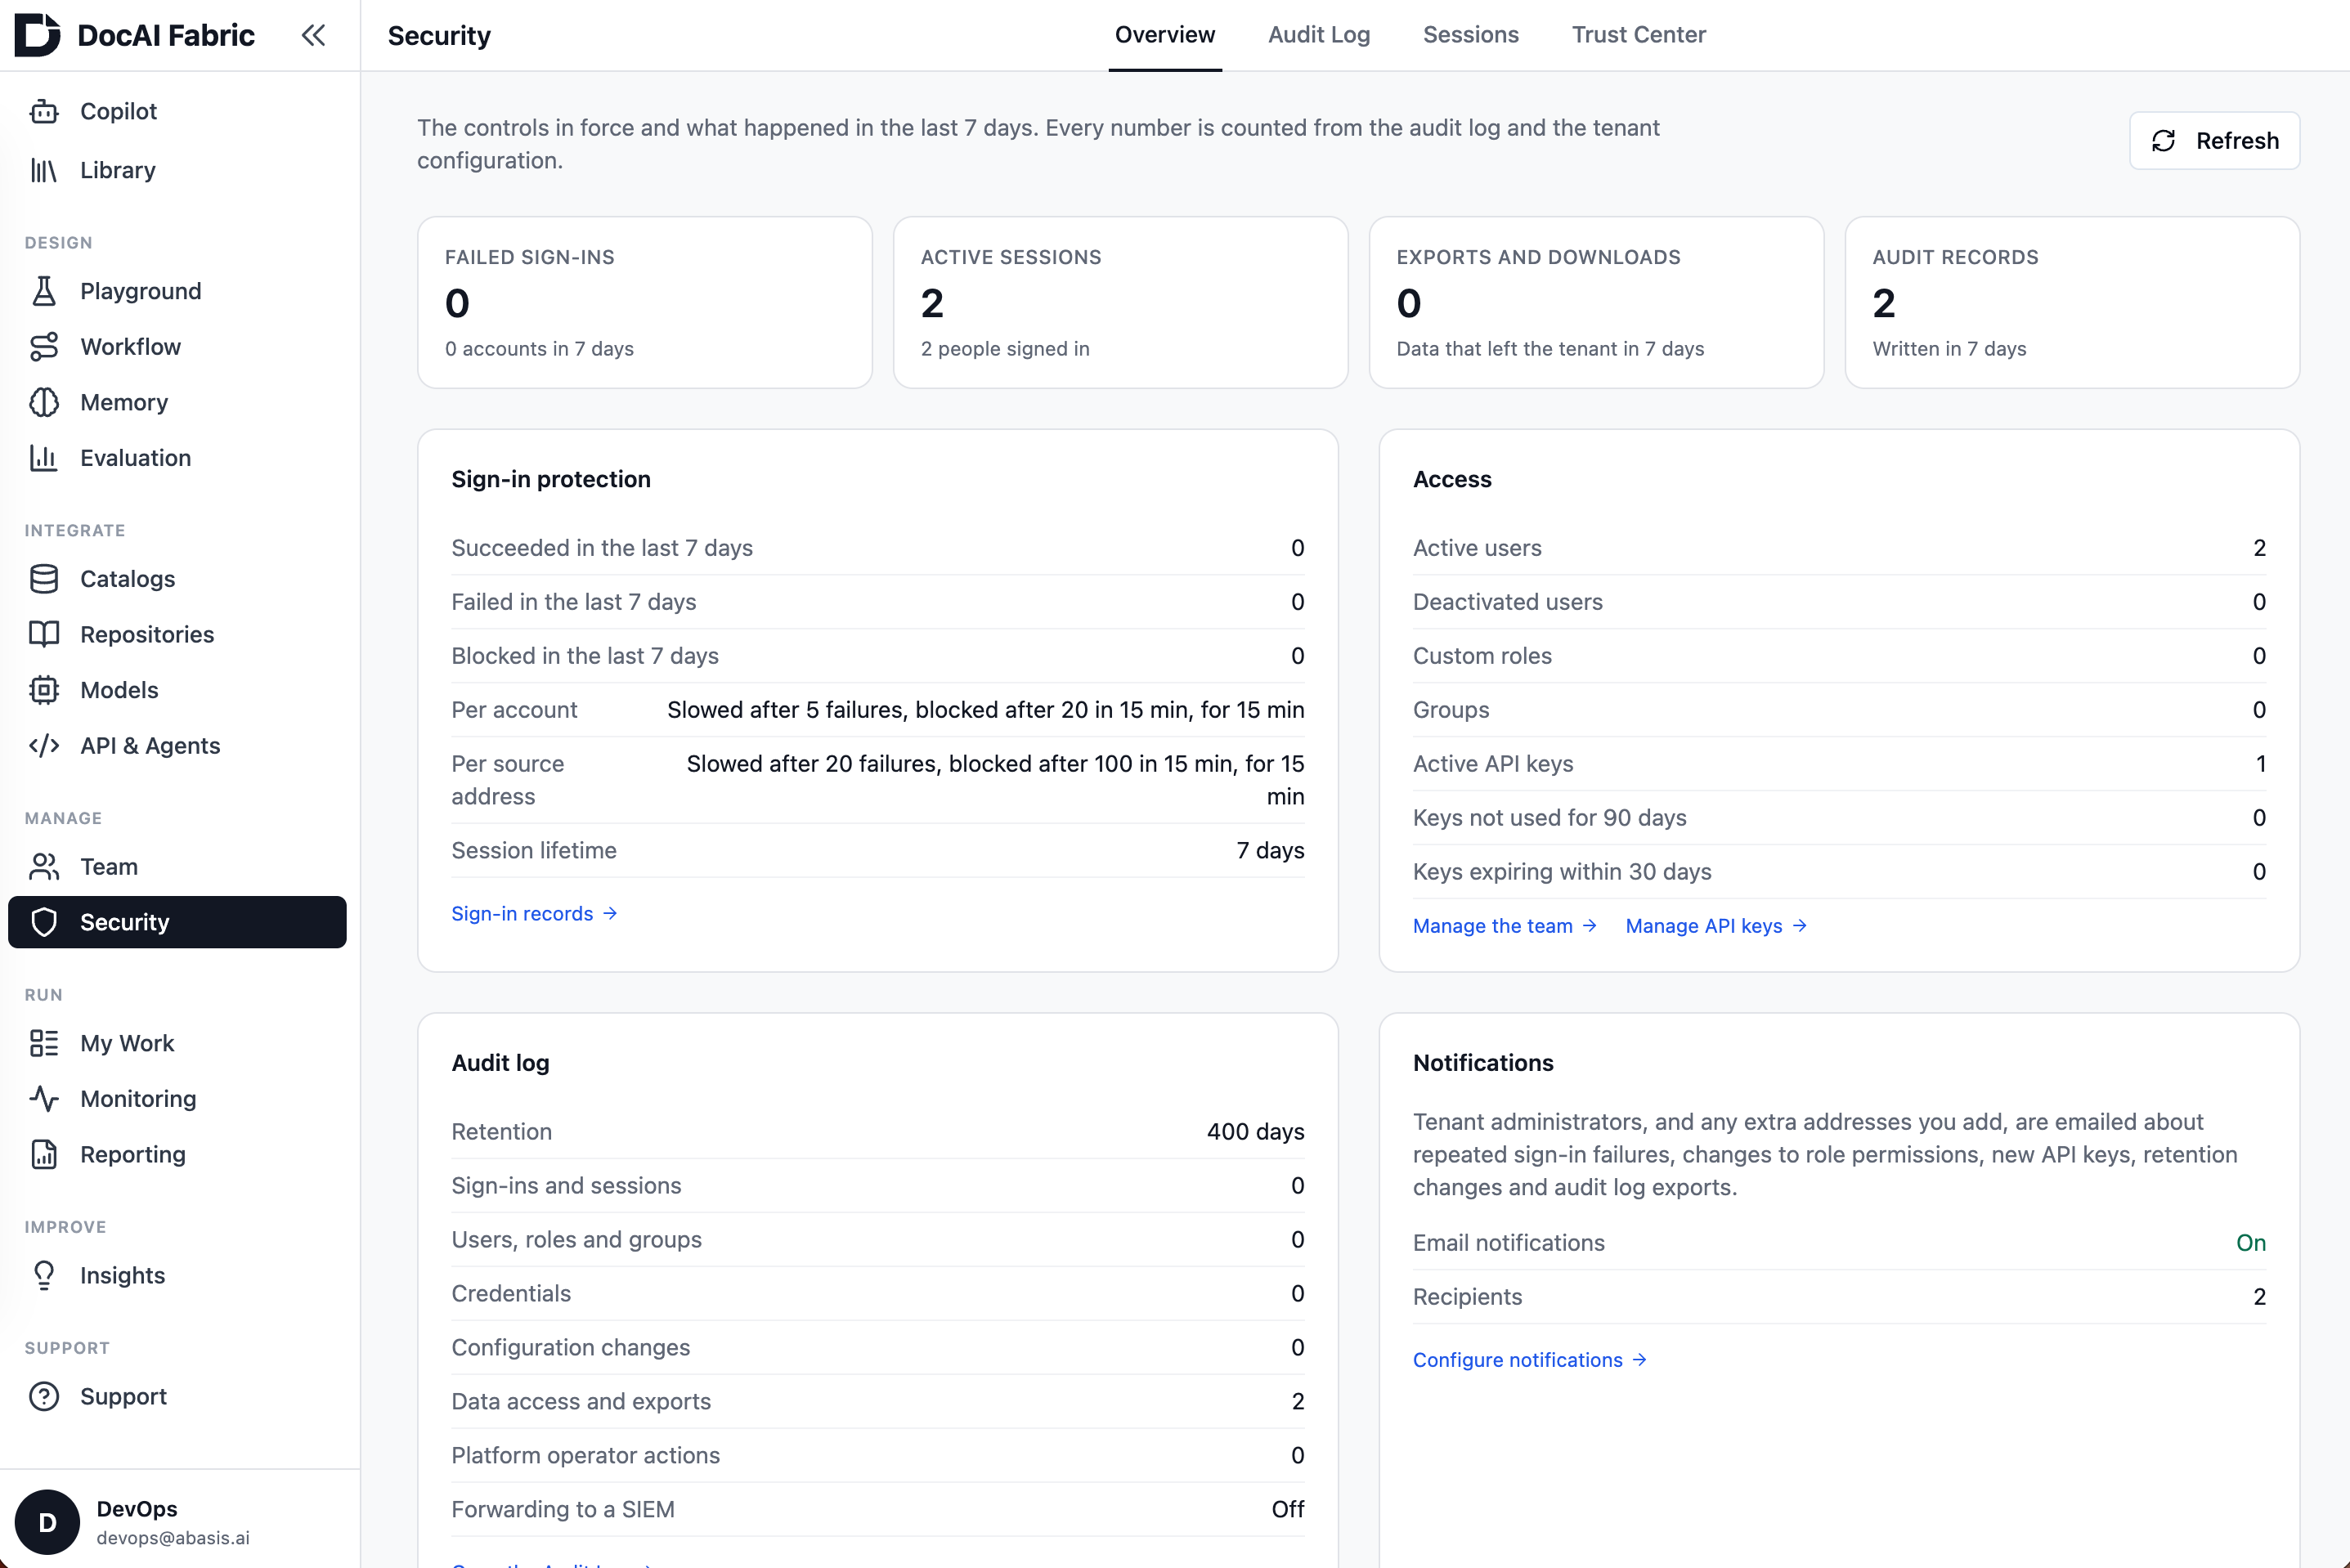Click the Session lifetime '7 days' value
This screenshot has width=2350, height=1568.
coord(1270,850)
